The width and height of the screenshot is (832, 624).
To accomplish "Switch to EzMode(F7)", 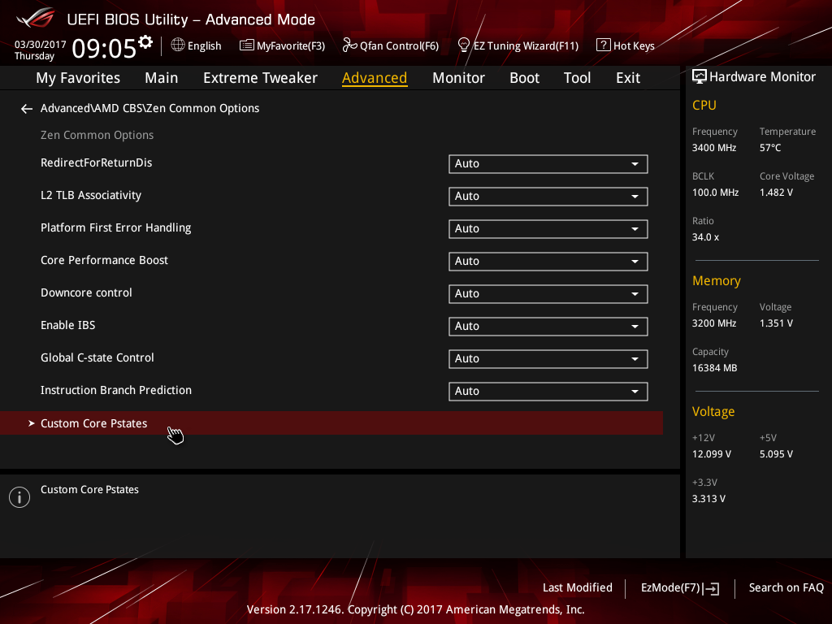I will tap(679, 588).
